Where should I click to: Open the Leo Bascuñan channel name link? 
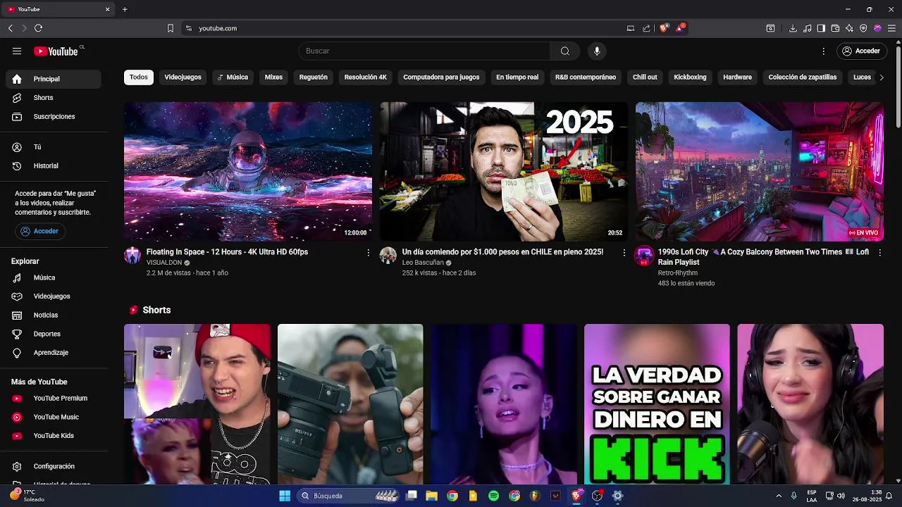tap(423, 263)
